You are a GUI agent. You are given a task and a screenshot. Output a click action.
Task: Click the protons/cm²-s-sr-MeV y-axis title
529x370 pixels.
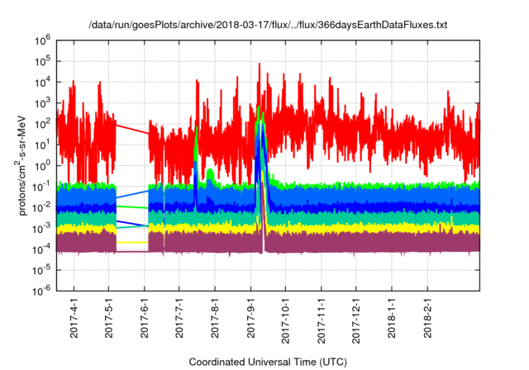(21, 165)
